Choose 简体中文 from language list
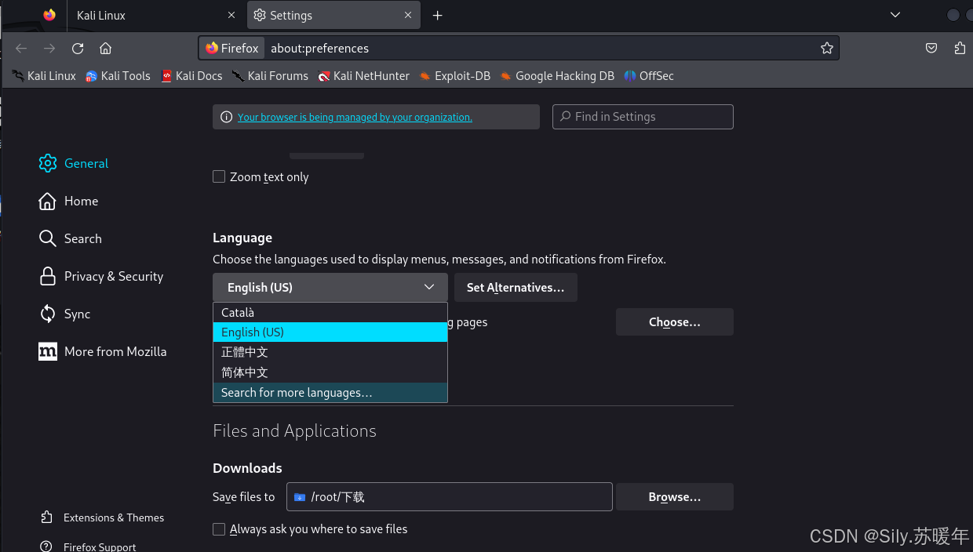The image size is (973, 552). point(330,372)
